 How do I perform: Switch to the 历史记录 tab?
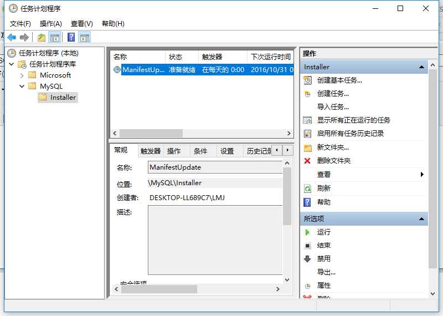tap(259, 151)
